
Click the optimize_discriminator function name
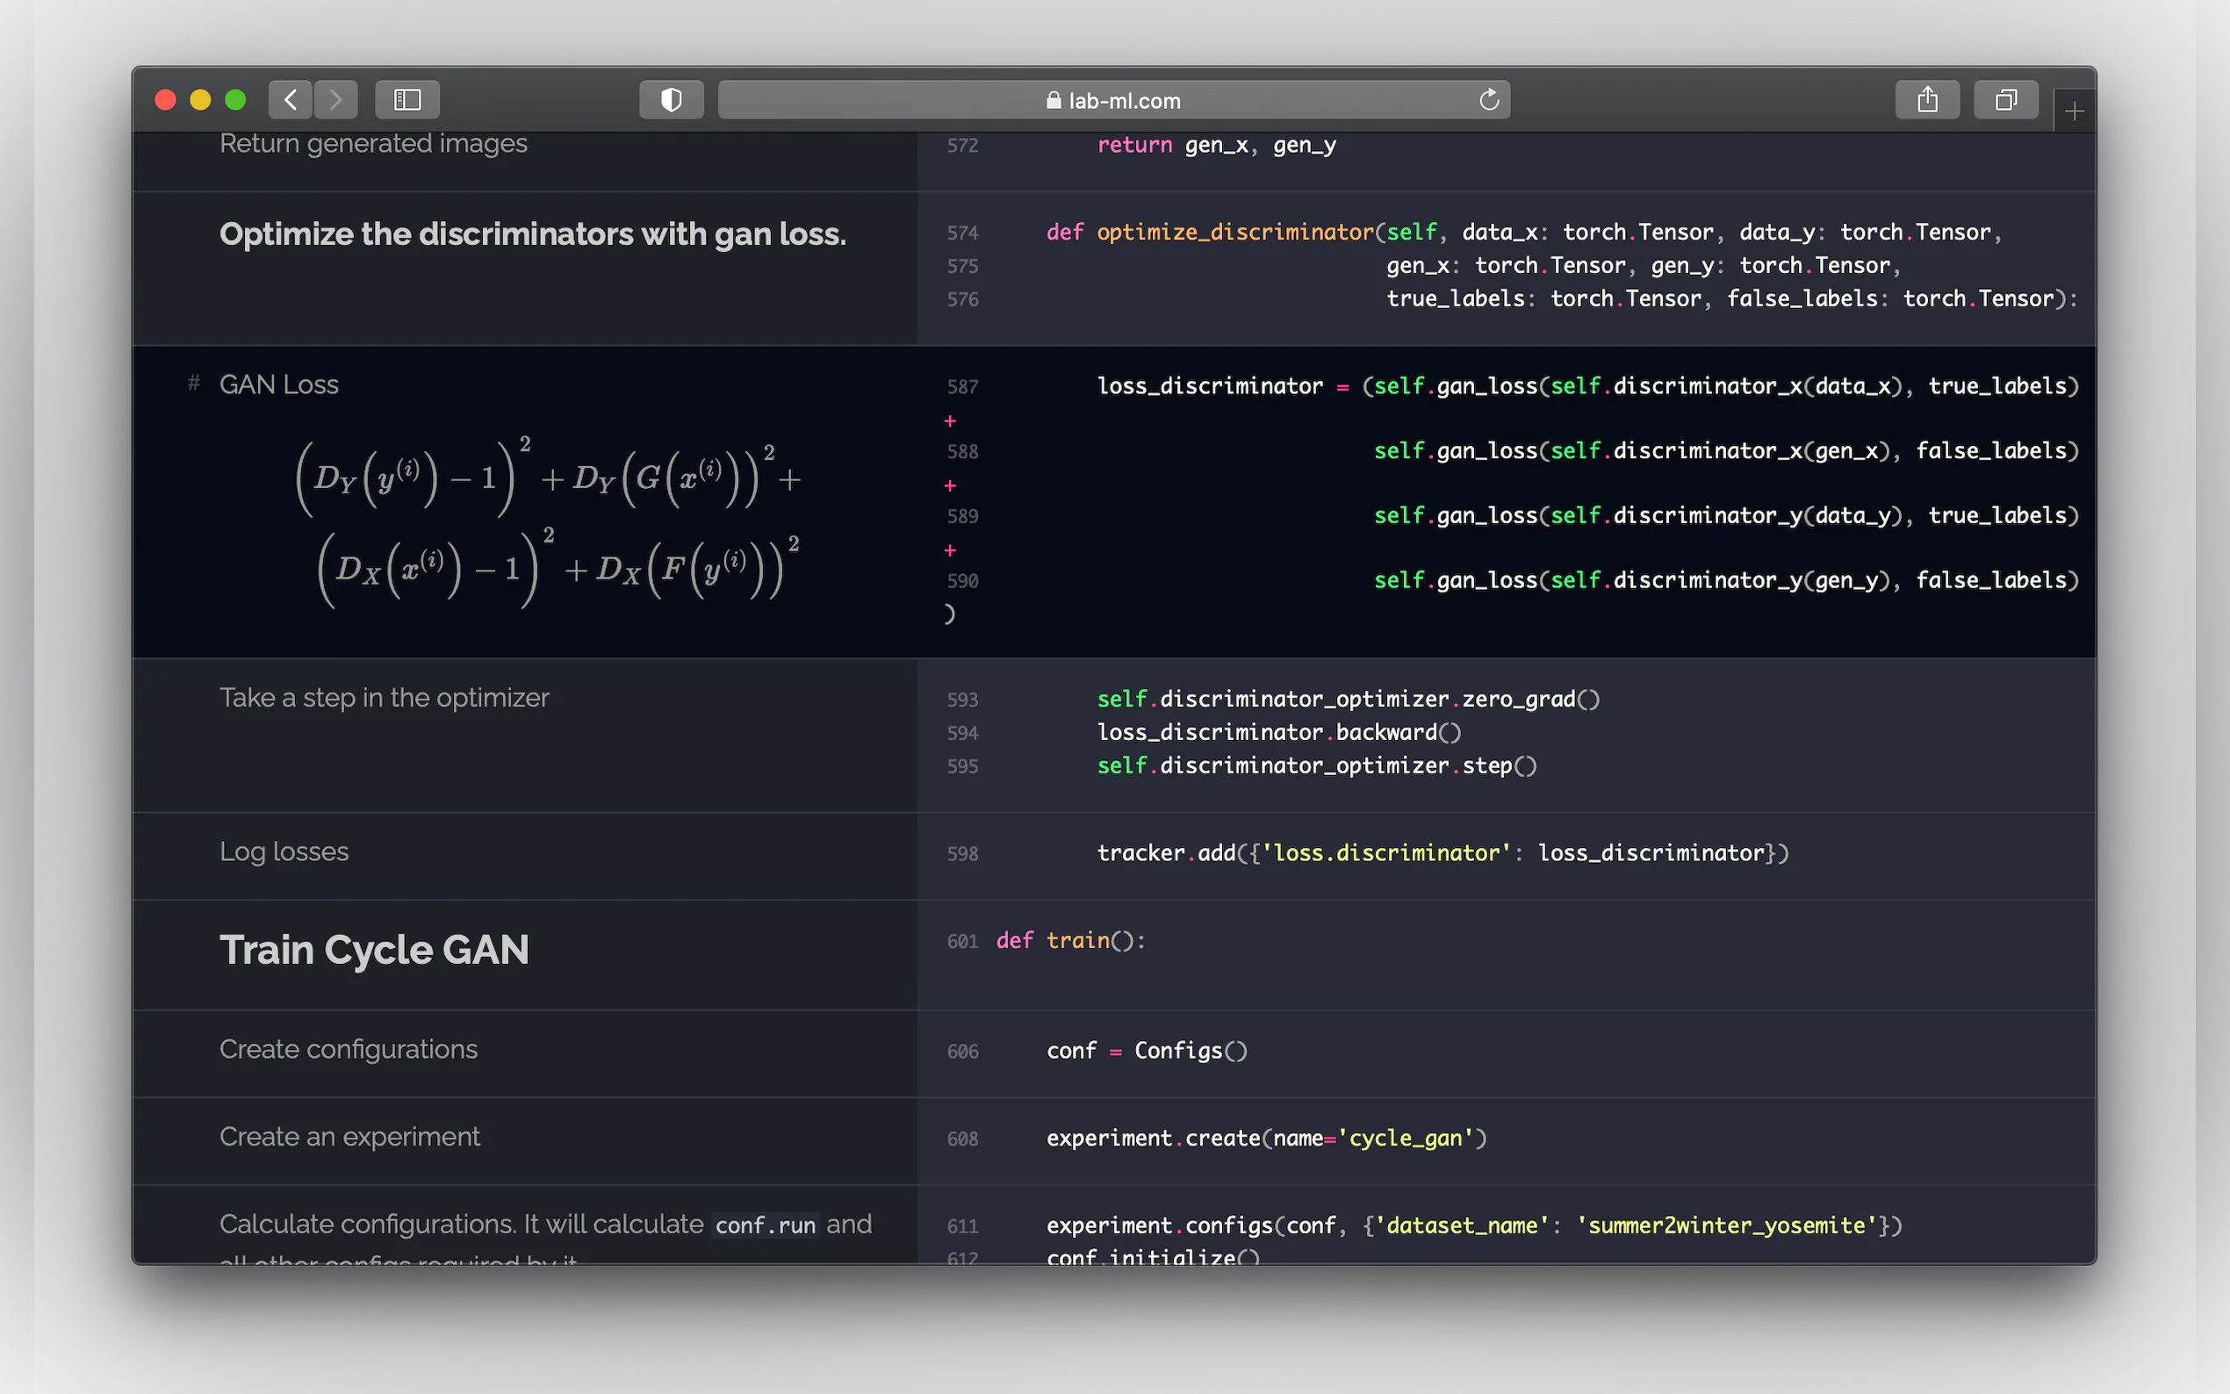click(1234, 233)
